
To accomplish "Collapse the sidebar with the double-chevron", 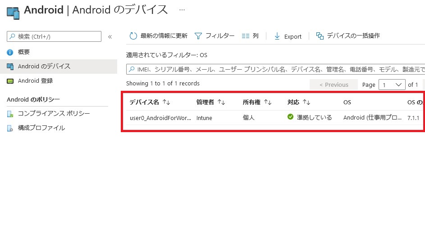I will 110,37.
